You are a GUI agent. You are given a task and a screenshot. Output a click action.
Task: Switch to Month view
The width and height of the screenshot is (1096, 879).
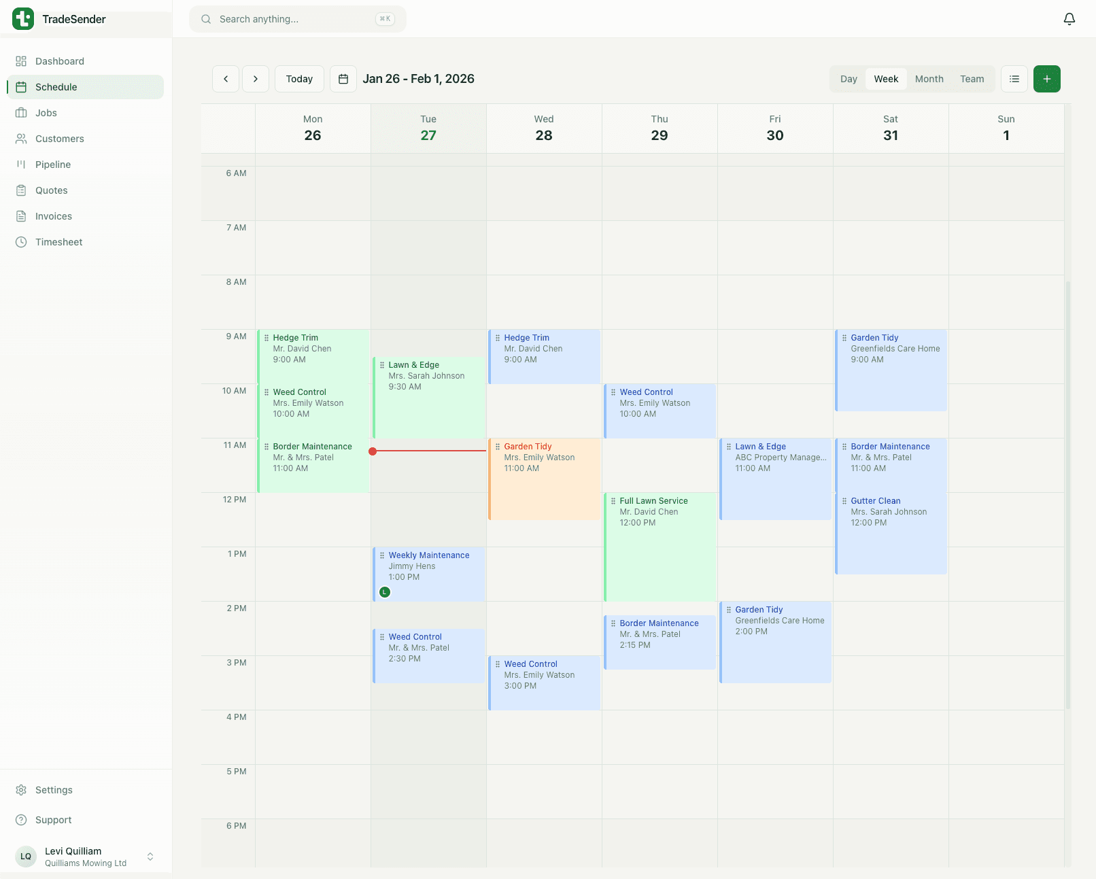(929, 78)
